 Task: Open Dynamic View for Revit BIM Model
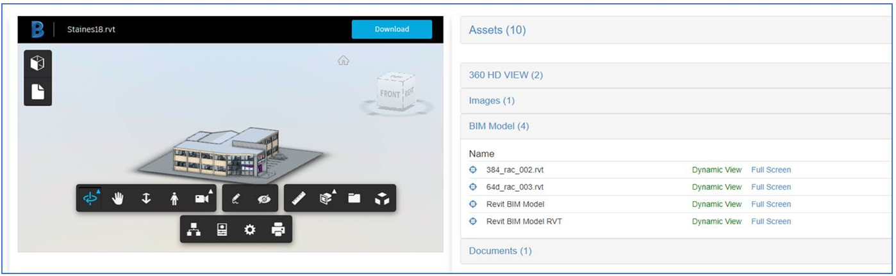click(717, 204)
